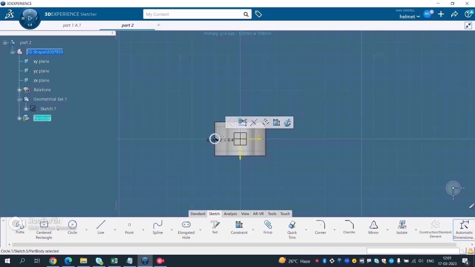This screenshot has height=267, width=475.
Task: Click the Group tool icon
Action: [268, 227]
